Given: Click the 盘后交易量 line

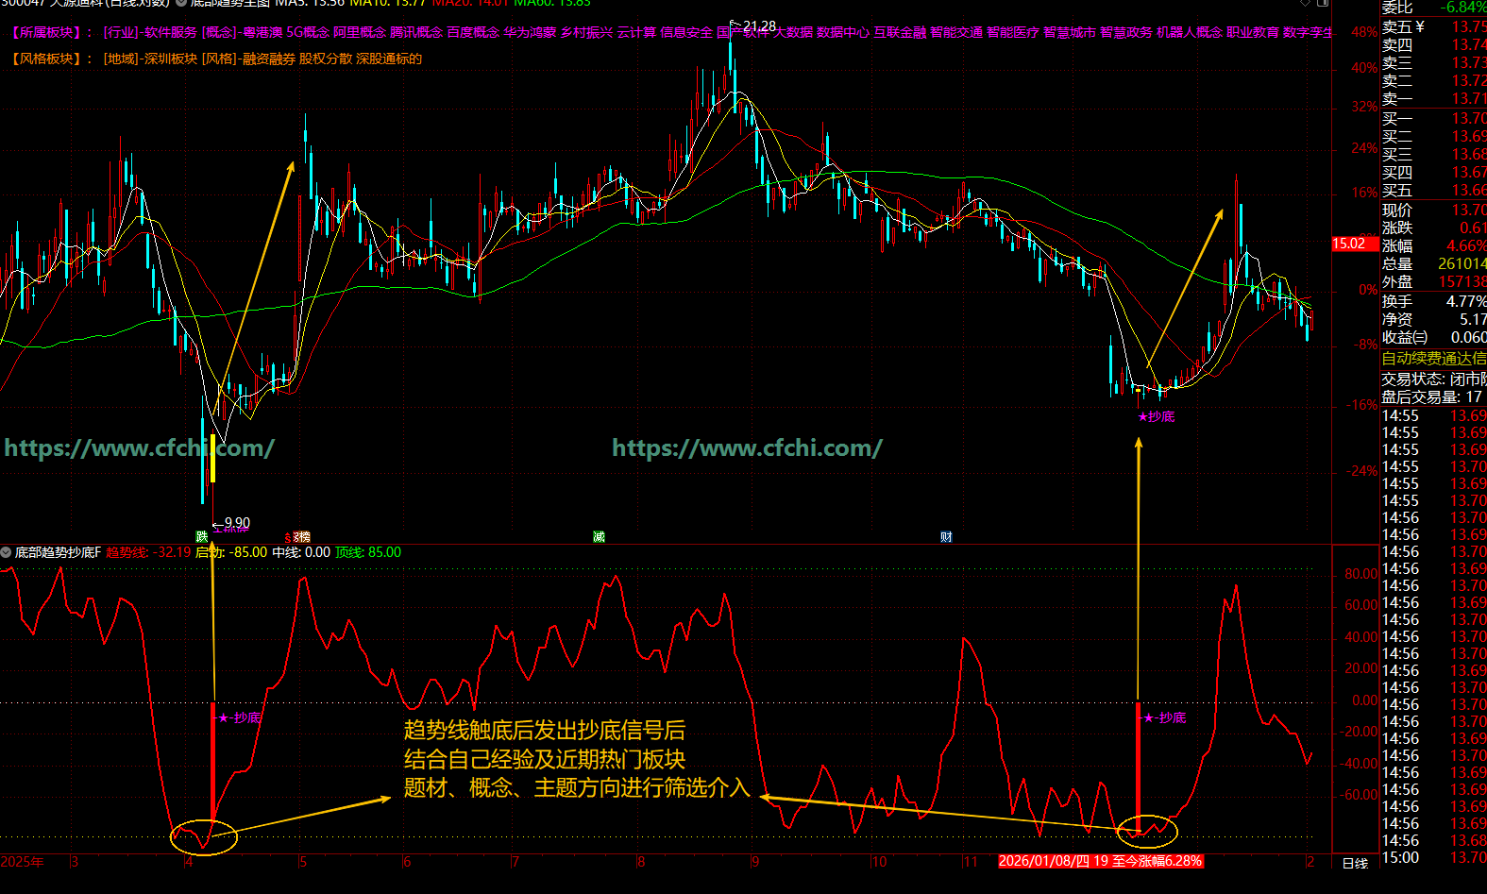Looking at the screenshot, I should point(1433,396).
